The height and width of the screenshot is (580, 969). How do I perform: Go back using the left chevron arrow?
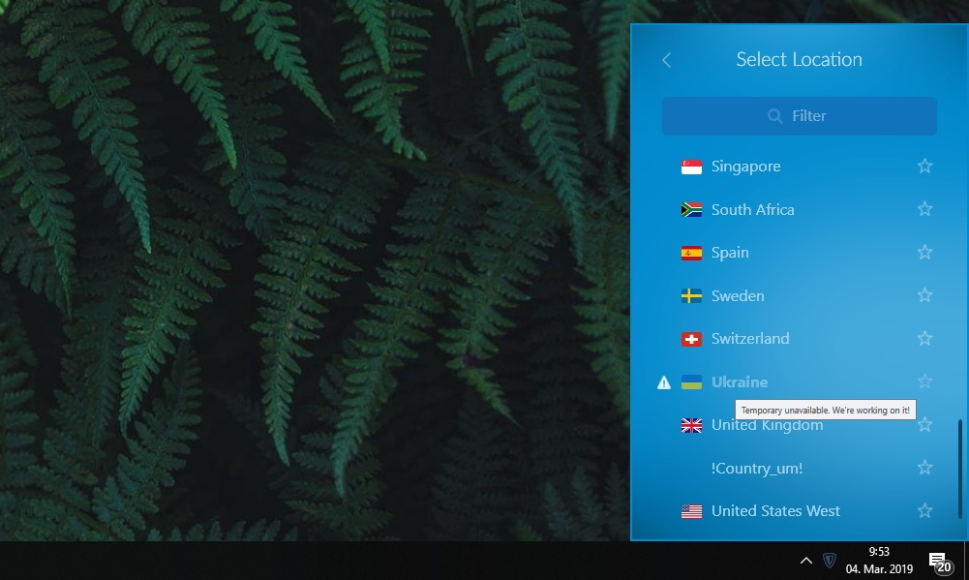tap(666, 60)
